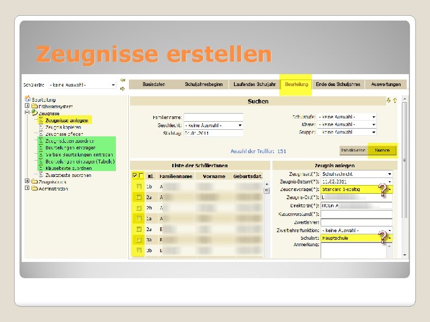The width and height of the screenshot is (430, 322).
Task: Click the deselect-all empty box in list header
Action: 141,175
